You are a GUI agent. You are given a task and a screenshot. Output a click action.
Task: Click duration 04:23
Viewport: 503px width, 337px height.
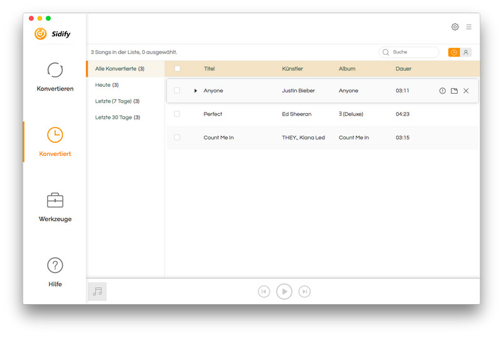point(402,114)
